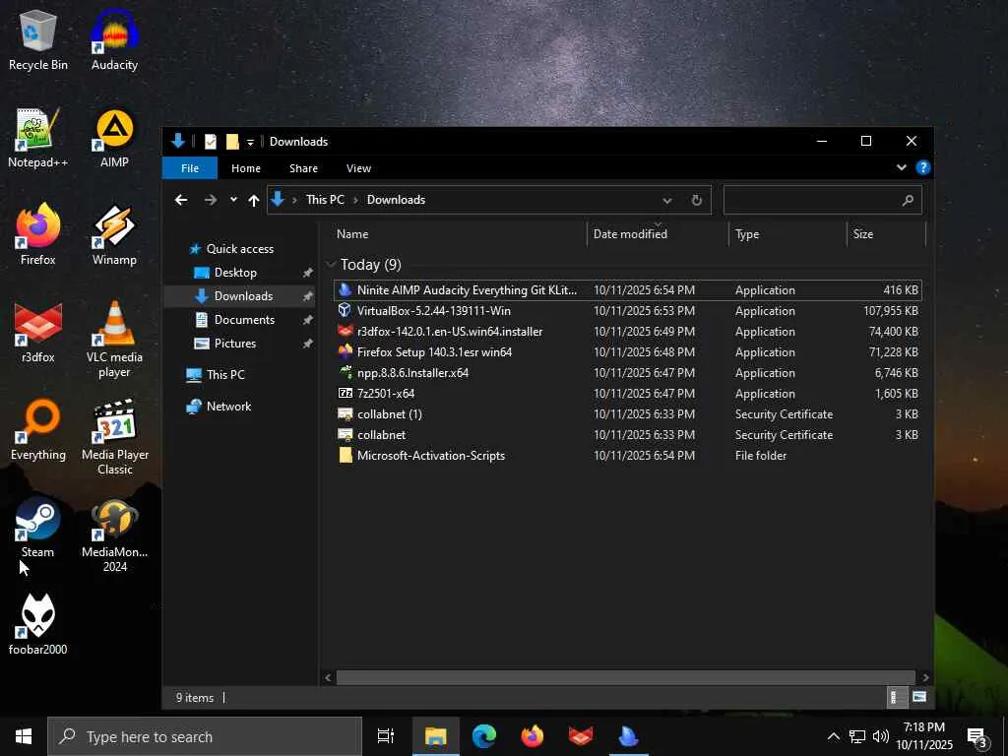
Task: Select the AIMP desktop shortcut
Action: pyautogui.click(x=114, y=138)
